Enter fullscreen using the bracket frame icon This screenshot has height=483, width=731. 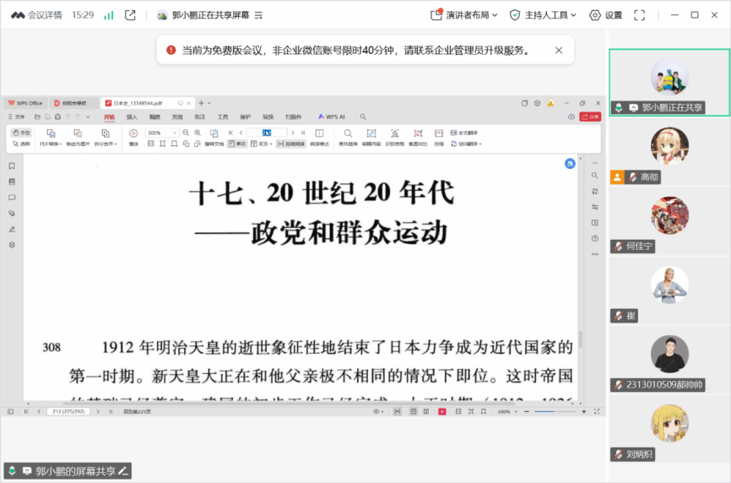click(639, 15)
